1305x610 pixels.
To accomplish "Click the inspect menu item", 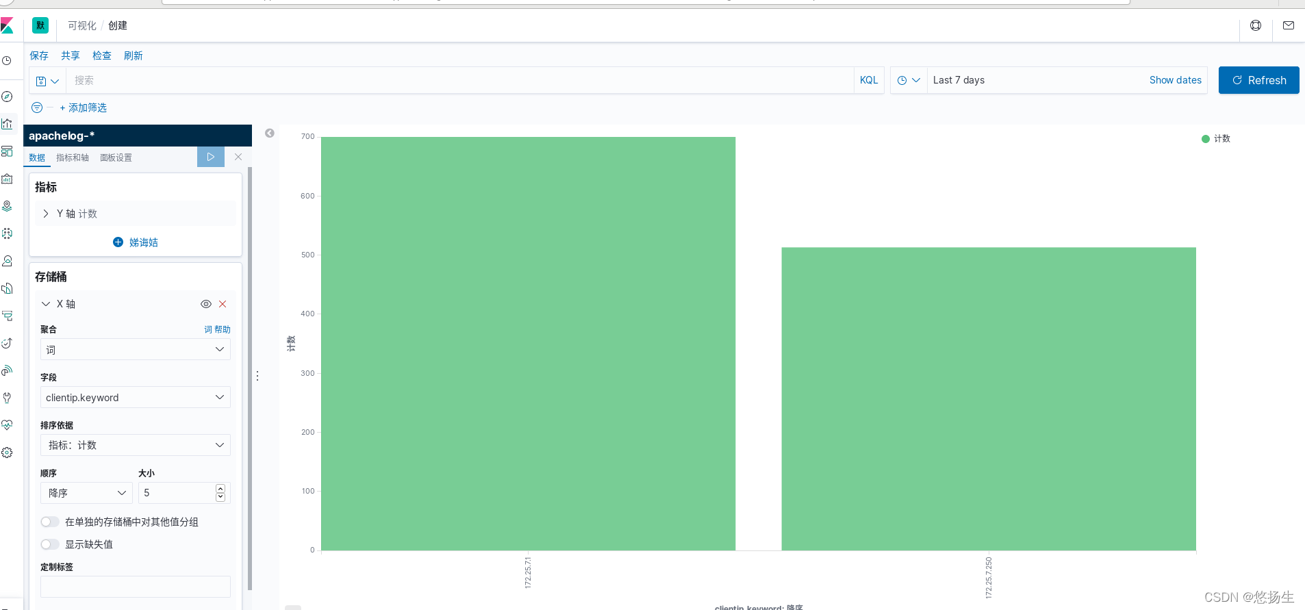I will pyautogui.click(x=102, y=55).
